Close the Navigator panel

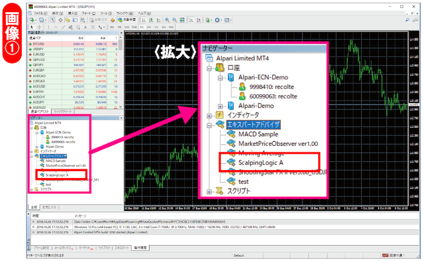tap(121, 118)
